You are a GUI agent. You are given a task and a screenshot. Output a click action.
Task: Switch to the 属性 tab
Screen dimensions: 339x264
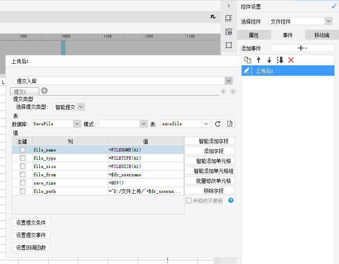254,35
